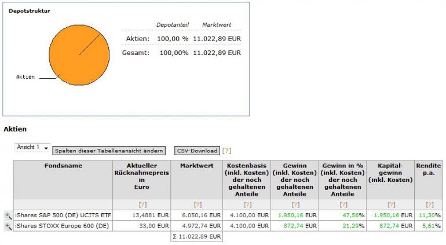
Task: Open help [?] next to CSV-Download
Action: 226,151
